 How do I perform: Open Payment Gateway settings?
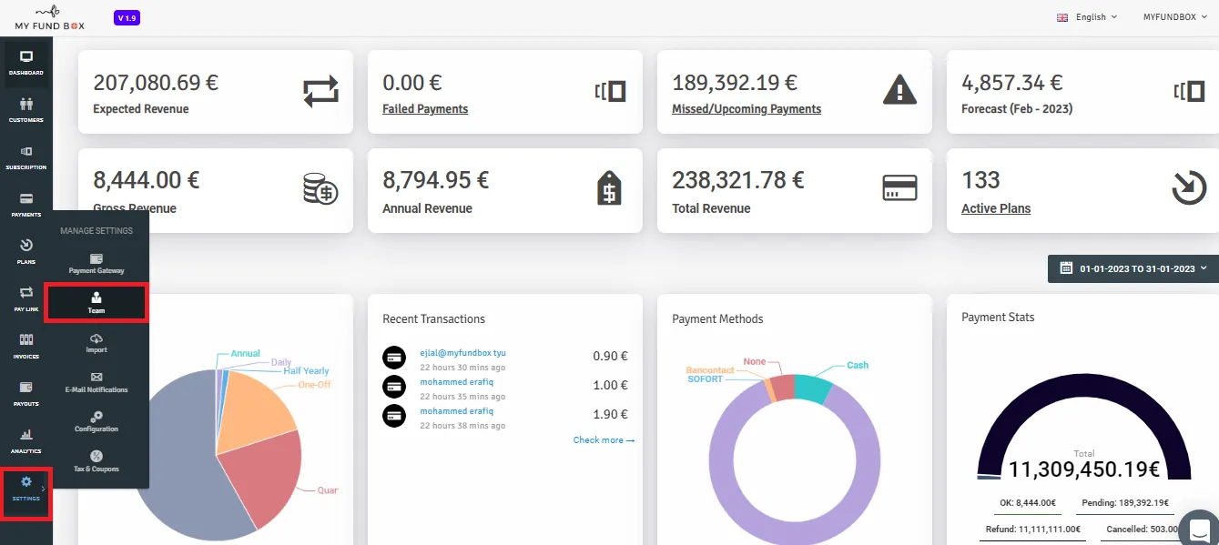97,265
